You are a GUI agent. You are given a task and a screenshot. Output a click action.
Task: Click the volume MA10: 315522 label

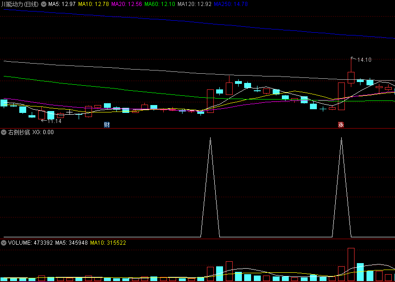(x=108, y=243)
